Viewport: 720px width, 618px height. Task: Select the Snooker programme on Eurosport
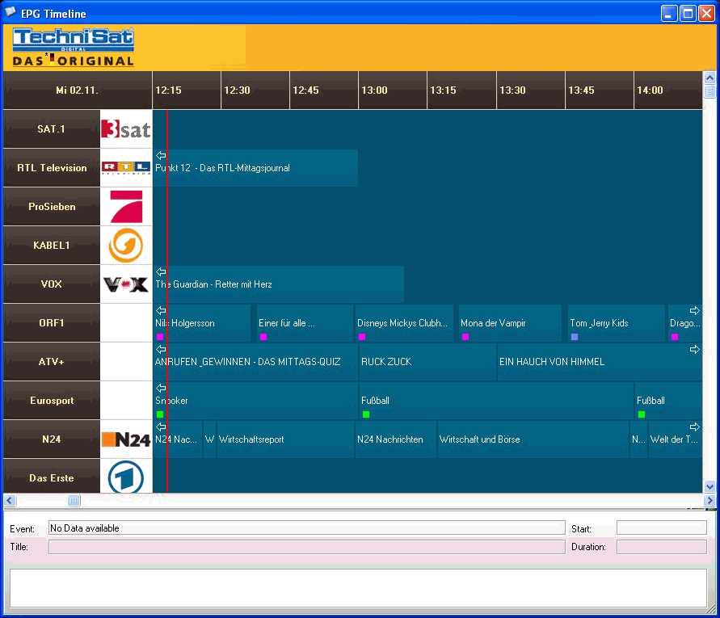coord(255,401)
